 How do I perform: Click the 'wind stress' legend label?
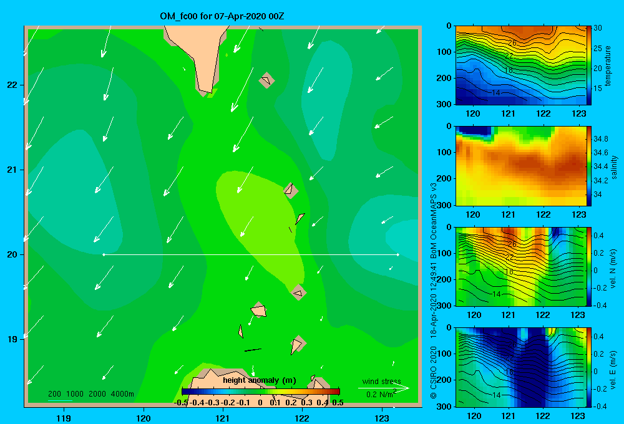pyautogui.click(x=382, y=381)
